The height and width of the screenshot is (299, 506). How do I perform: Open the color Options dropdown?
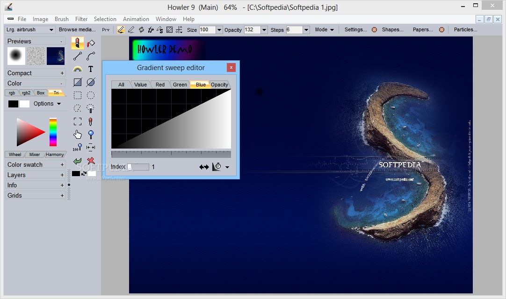pyautogui.click(x=47, y=104)
